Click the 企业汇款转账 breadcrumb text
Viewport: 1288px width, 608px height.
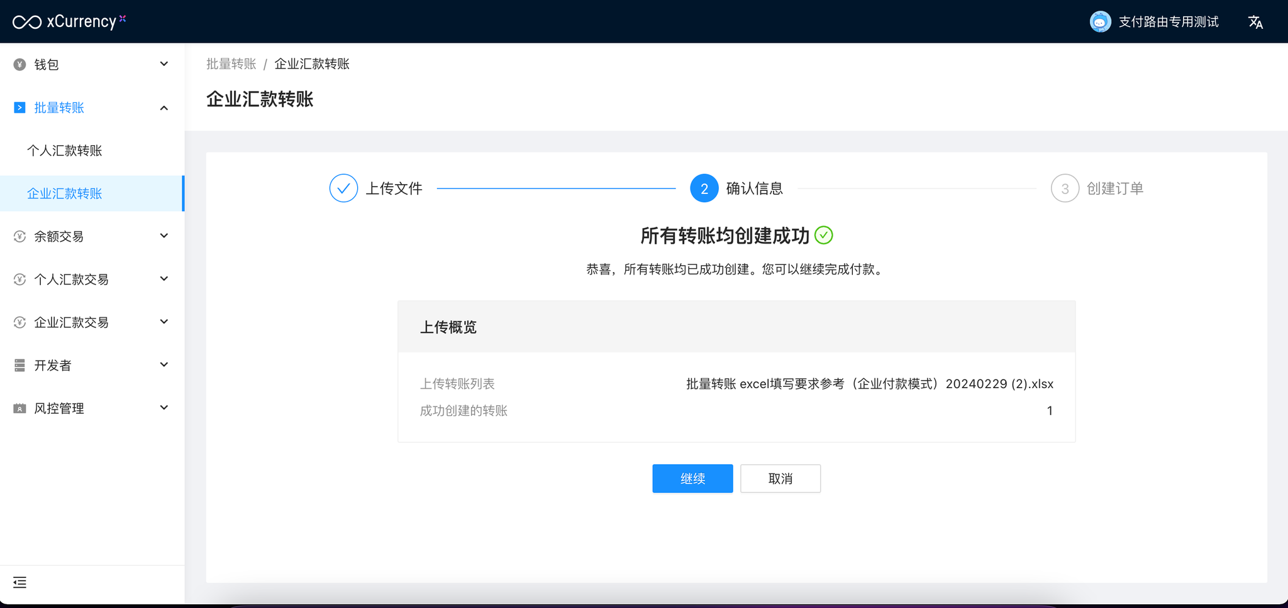(312, 64)
